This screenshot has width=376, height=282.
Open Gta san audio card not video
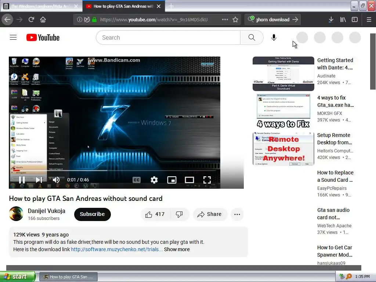[x=333, y=214]
